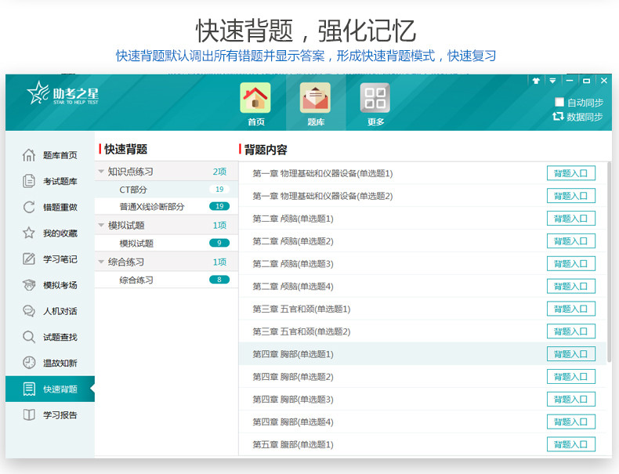619x474 pixels.
Task: Click the 错题重做 refresh icon
Action: coord(29,207)
